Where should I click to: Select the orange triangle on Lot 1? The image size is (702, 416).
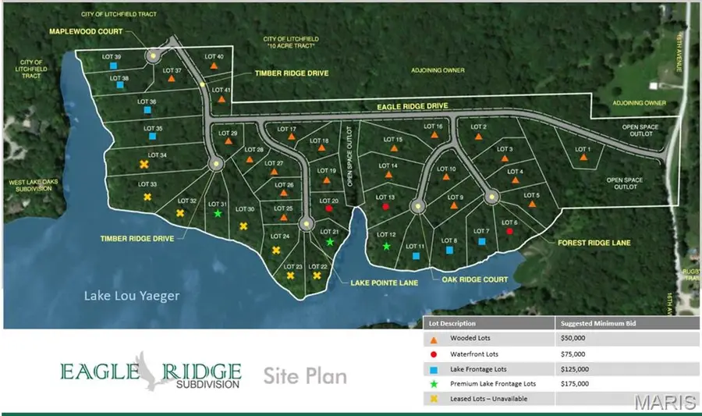click(x=583, y=158)
